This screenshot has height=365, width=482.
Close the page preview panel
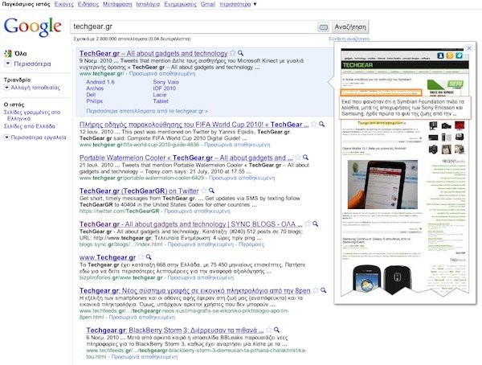(x=469, y=48)
